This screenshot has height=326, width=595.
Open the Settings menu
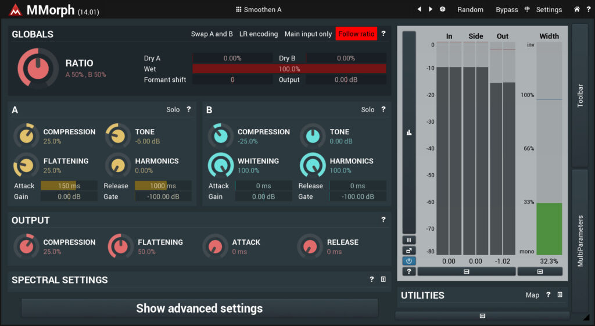point(549,9)
